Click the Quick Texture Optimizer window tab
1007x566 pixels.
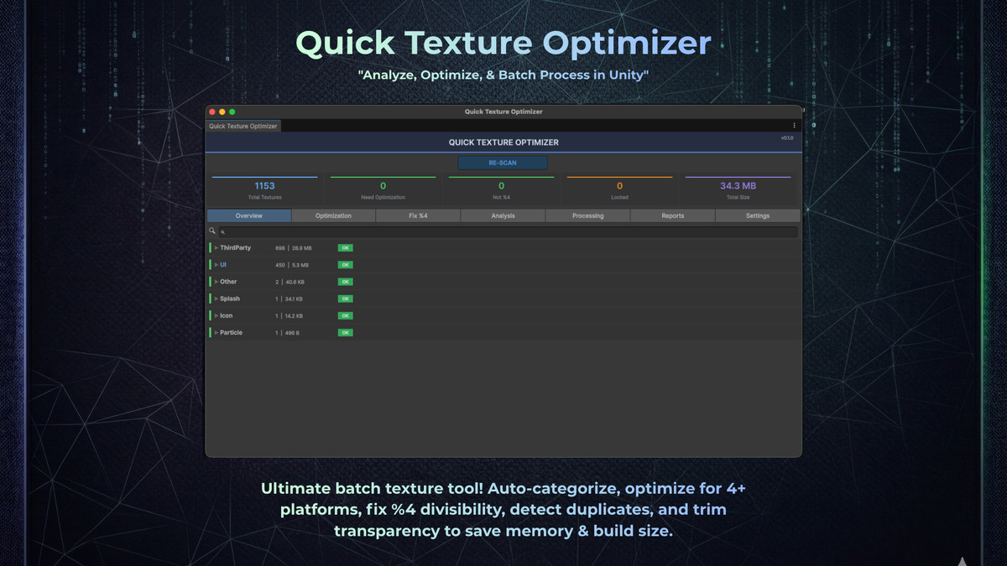tap(243, 126)
